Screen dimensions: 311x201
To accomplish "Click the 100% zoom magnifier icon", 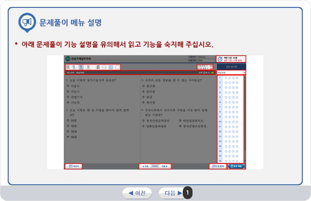I will tap(75, 67).
